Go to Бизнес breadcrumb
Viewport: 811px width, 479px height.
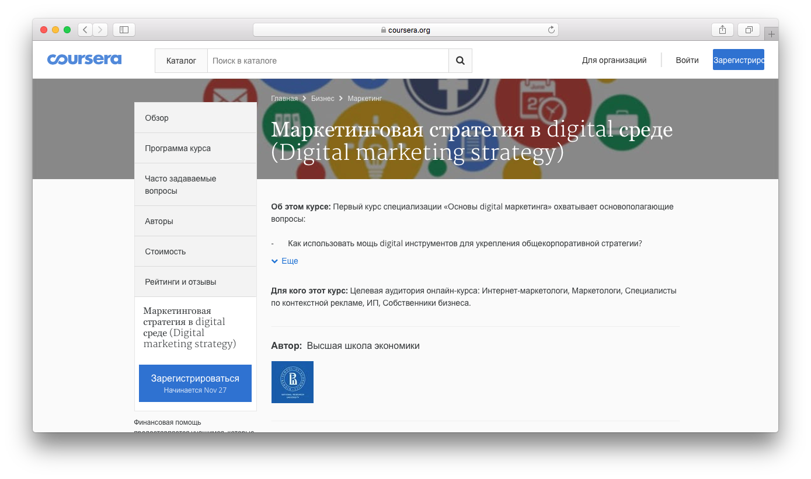point(323,99)
